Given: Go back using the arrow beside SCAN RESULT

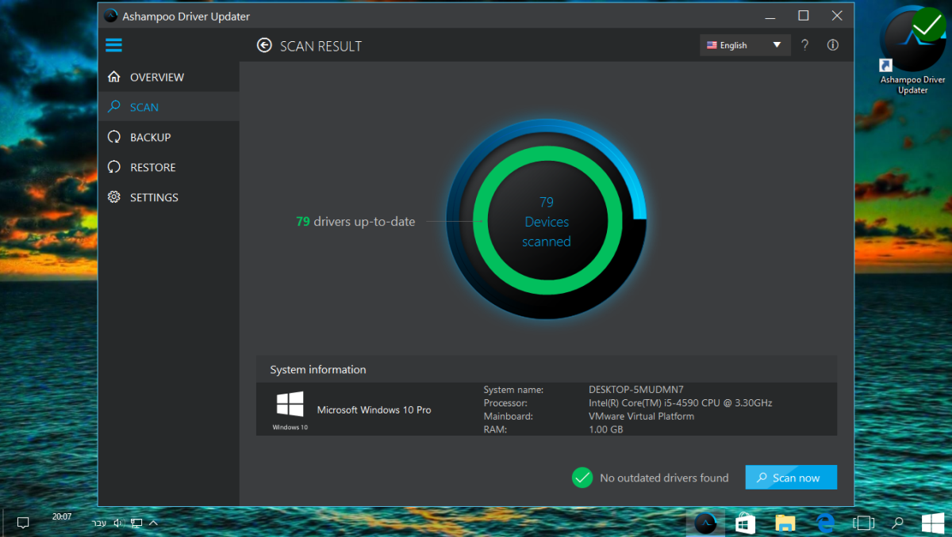Looking at the screenshot, I should coord(264,46).
